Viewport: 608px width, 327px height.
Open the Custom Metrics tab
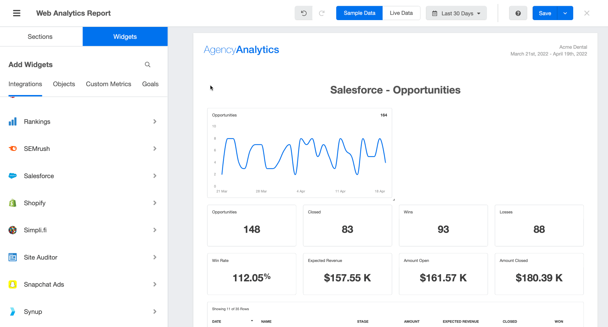(x=108, y=84)
